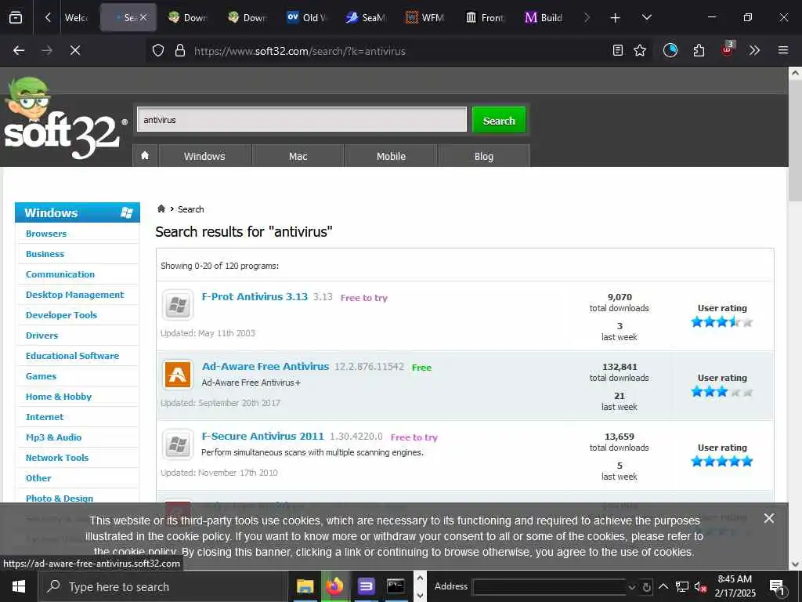This screenshot has height=602, width=802.
Task: Open the Home & Hobby category
Action: [x=59, y=397]
